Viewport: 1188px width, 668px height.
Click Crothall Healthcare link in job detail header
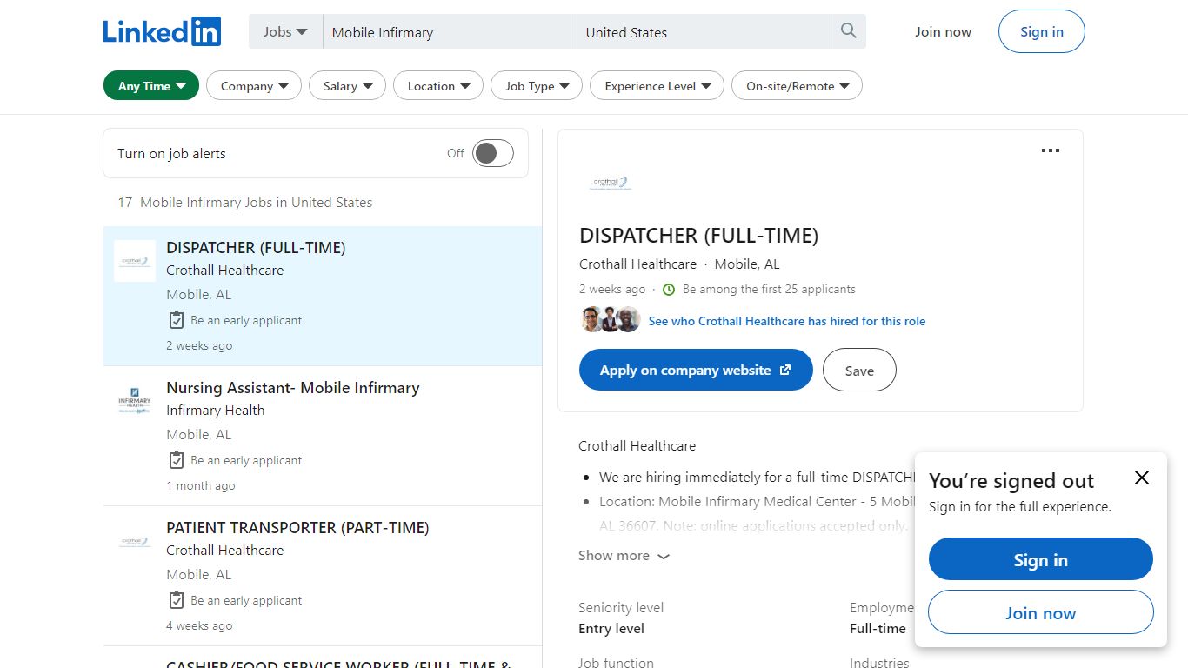(x=637, y=264)
